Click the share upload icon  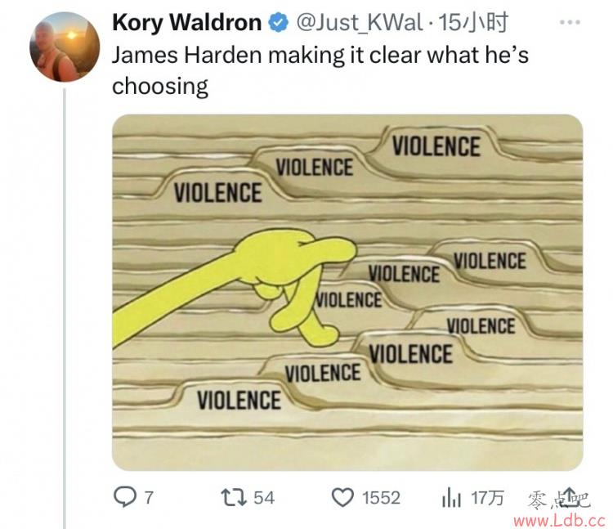point(570,495)
